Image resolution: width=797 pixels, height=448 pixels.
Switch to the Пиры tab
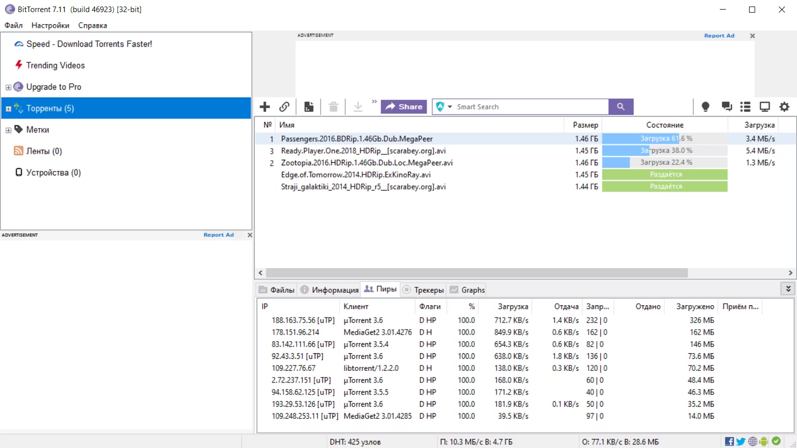(380, 289)
